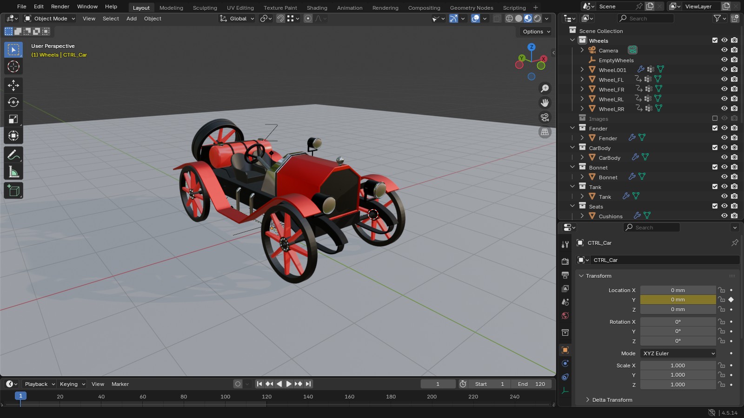Choose the Measure tool
Screen dimensions: 744x418
click(x=13, y=172)
